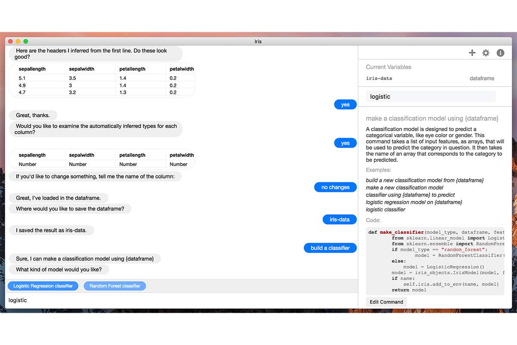Viewport: 517px width, 345px height.
Task: Open settings via the gear icon
Action: click(x=486, y=53)
